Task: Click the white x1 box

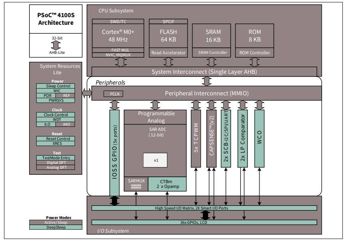Action: tap(155, 160)
